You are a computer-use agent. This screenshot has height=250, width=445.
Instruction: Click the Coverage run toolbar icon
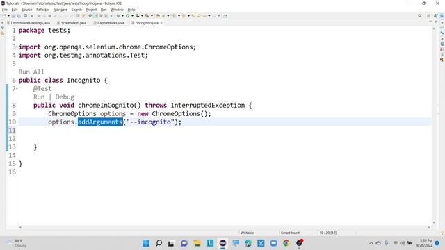coord(137,16)
